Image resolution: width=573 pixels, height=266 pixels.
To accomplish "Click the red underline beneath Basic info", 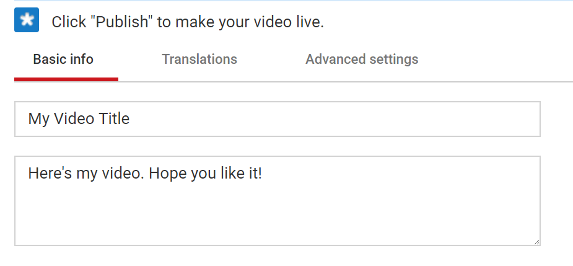I will pyautogui.click(x=66, y=79).
